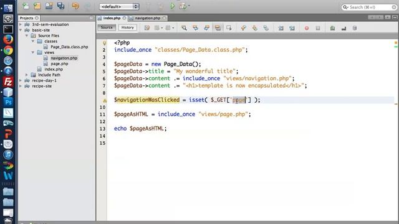399x224 pixels.
Task: Click the Previous Bookmark icon
Action: (244, 28)
